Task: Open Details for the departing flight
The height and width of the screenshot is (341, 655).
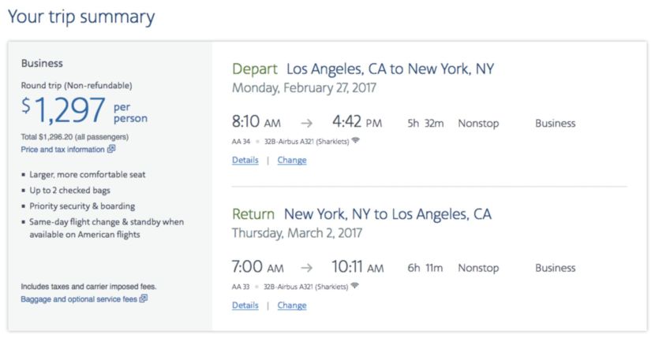Action: pos(245,161)
